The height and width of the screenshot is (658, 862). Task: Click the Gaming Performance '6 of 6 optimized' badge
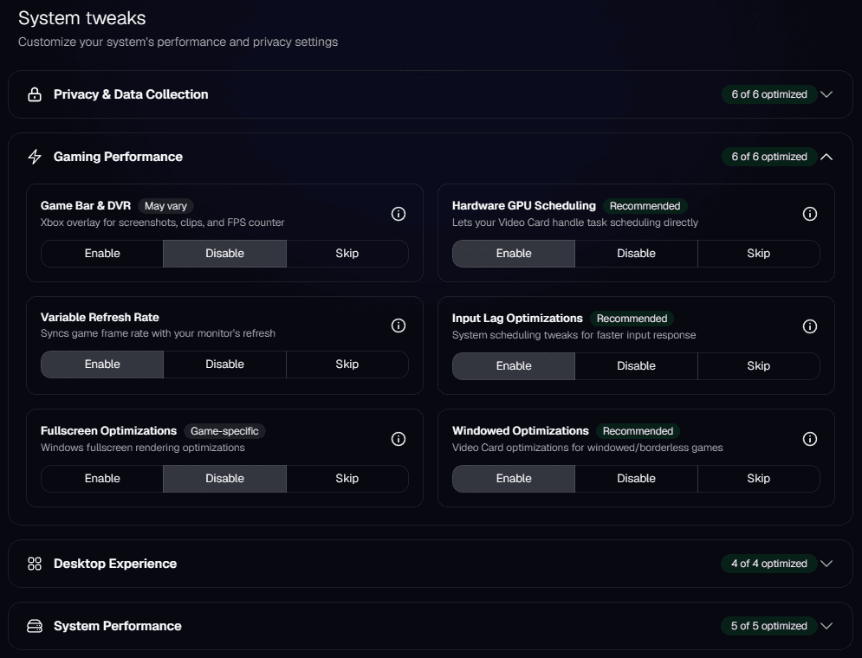(769, 157)
